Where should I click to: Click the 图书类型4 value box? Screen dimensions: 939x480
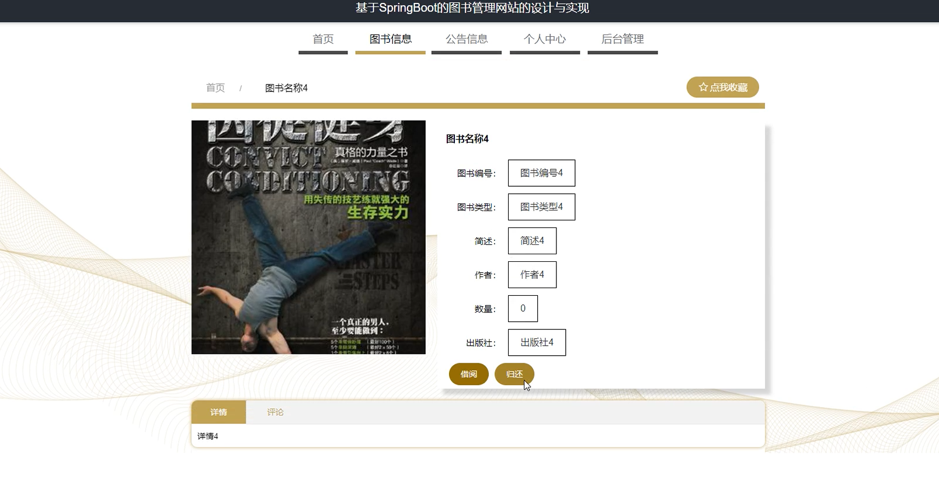pos(541,207)
